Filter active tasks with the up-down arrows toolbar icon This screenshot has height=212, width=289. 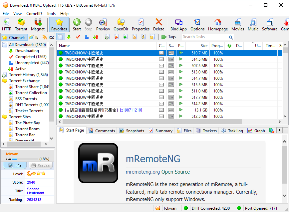(x=96, y=37)
